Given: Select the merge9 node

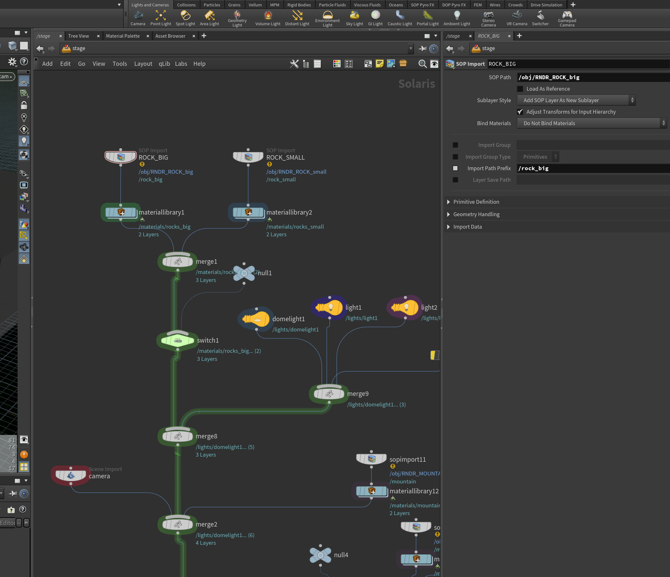Looking at the screenshot, I should (329, 394).
